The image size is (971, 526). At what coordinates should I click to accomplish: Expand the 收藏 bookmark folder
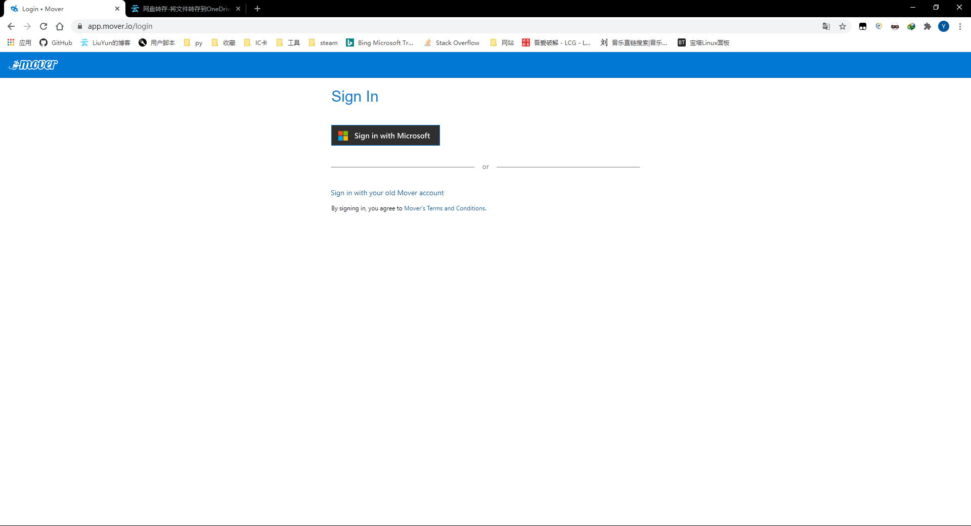click(x=224, y=42)
